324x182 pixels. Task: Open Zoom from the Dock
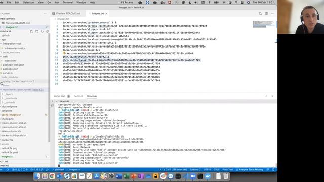point(192,176)
